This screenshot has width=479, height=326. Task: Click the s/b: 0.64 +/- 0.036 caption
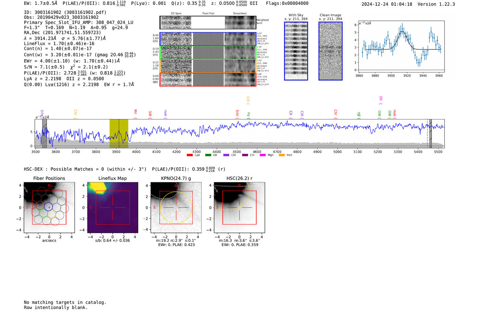click(113, 240)
